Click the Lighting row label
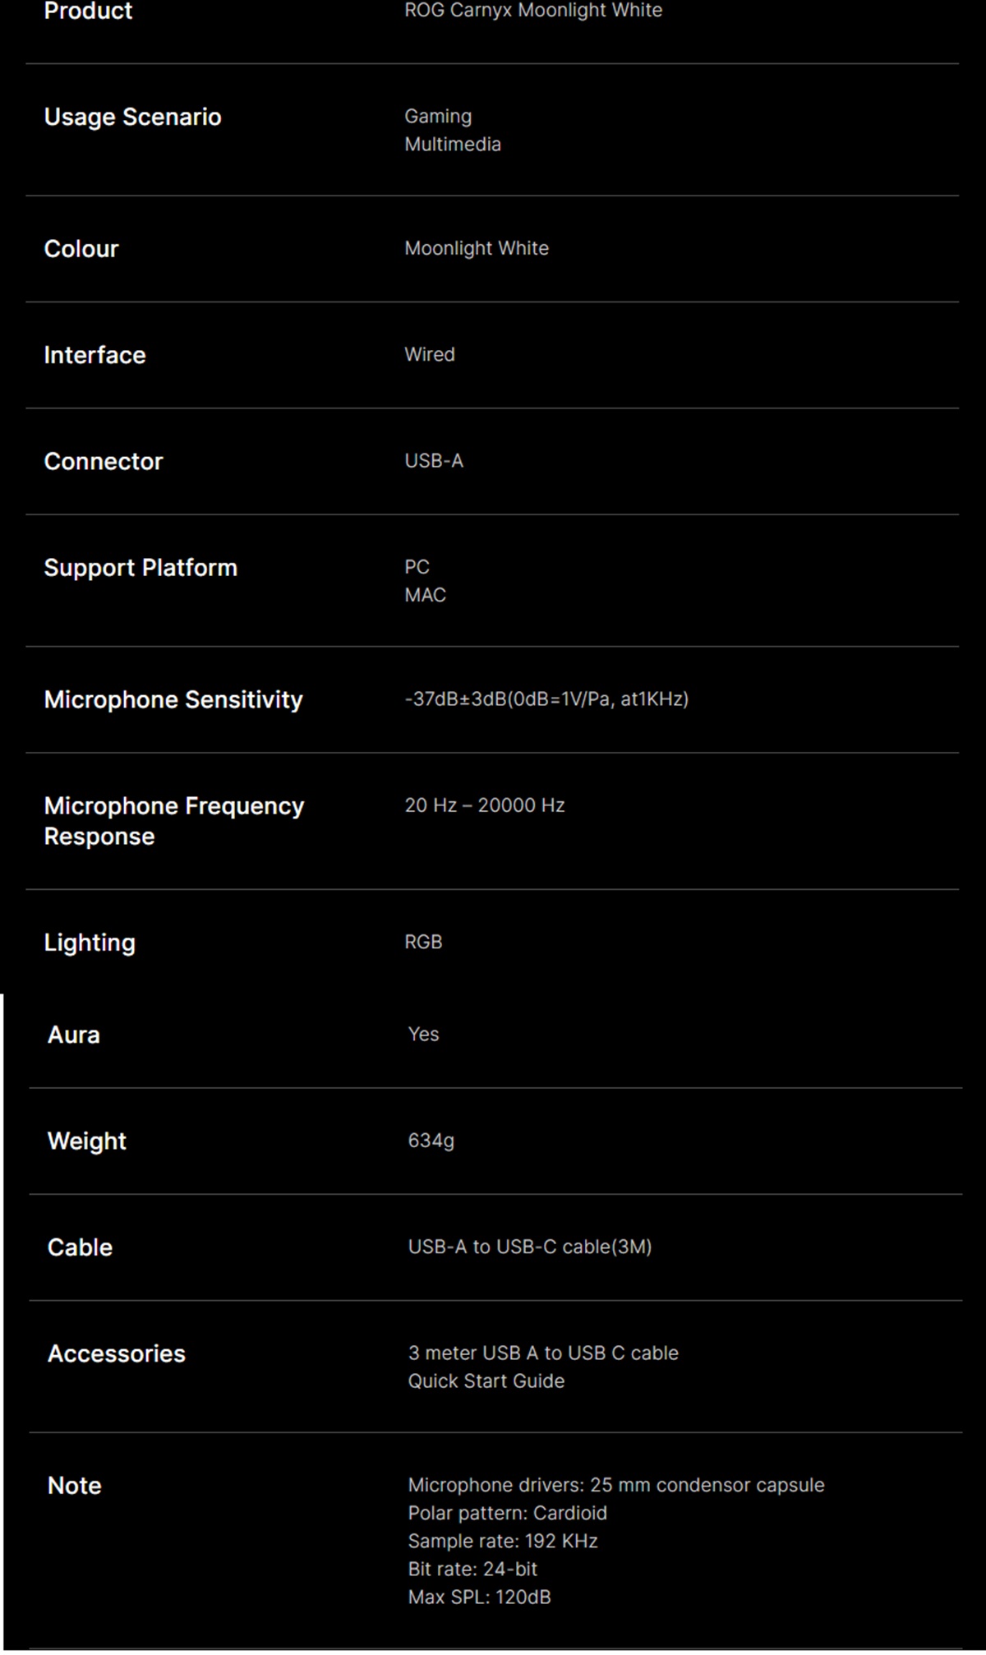Viewport: 986px width, 1655px height. 90,943
